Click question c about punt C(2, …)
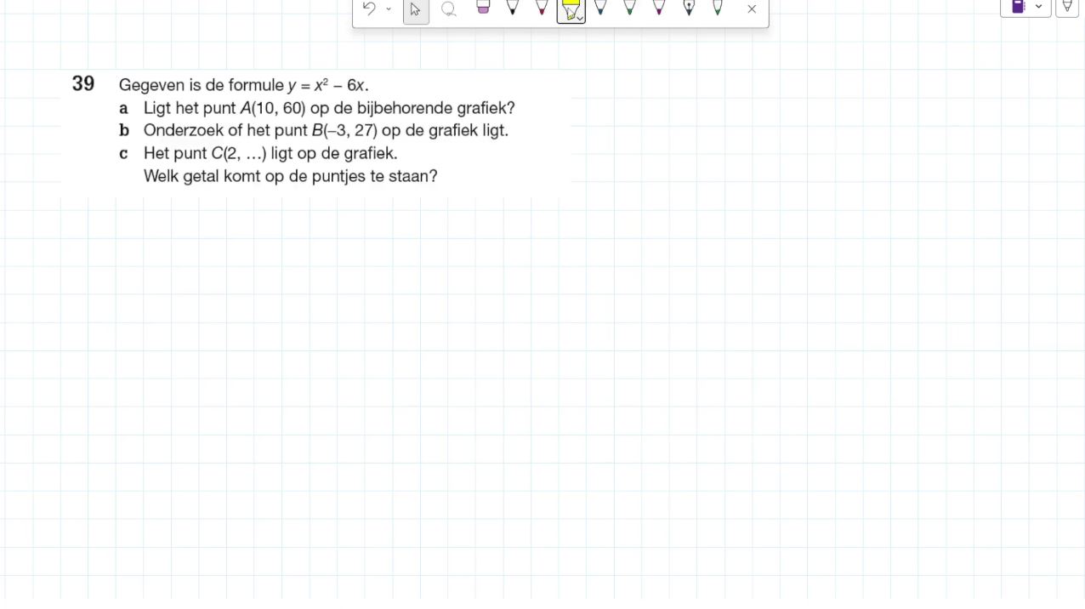1085x609 pixels. point(258,154)
